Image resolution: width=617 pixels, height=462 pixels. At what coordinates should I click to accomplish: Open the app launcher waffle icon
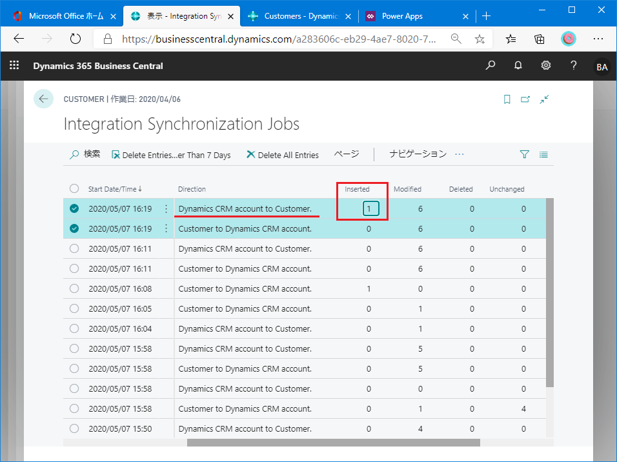[14, 65]
